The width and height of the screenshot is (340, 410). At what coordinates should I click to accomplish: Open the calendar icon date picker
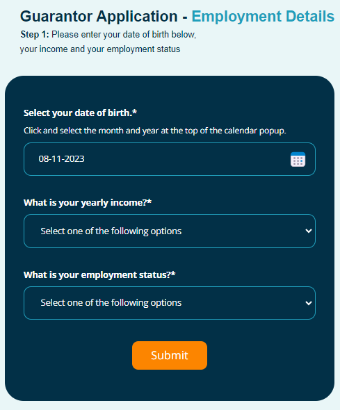298,159
